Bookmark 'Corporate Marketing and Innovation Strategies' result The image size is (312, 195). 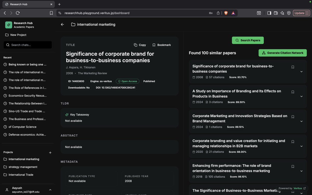coord(293,117)
